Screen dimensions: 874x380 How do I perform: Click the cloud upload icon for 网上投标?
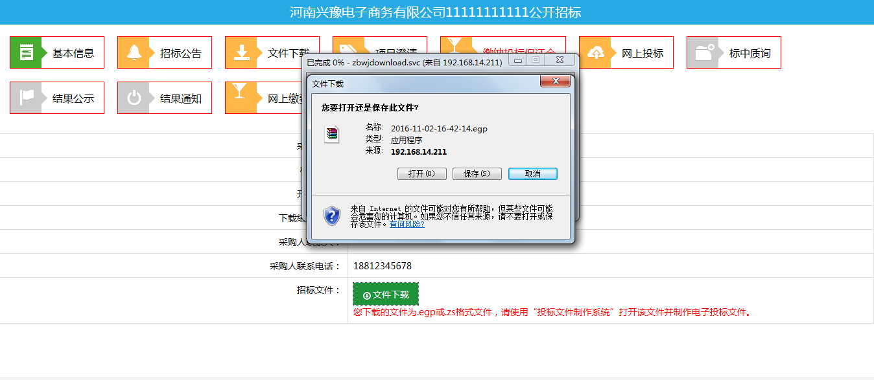(x=595, y=53)
